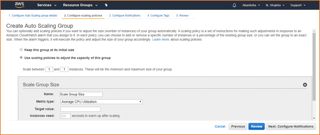Viewport: 320px width, 135px height.
Task: Open the Metric type dropdown
Action: tap(101, 102)
